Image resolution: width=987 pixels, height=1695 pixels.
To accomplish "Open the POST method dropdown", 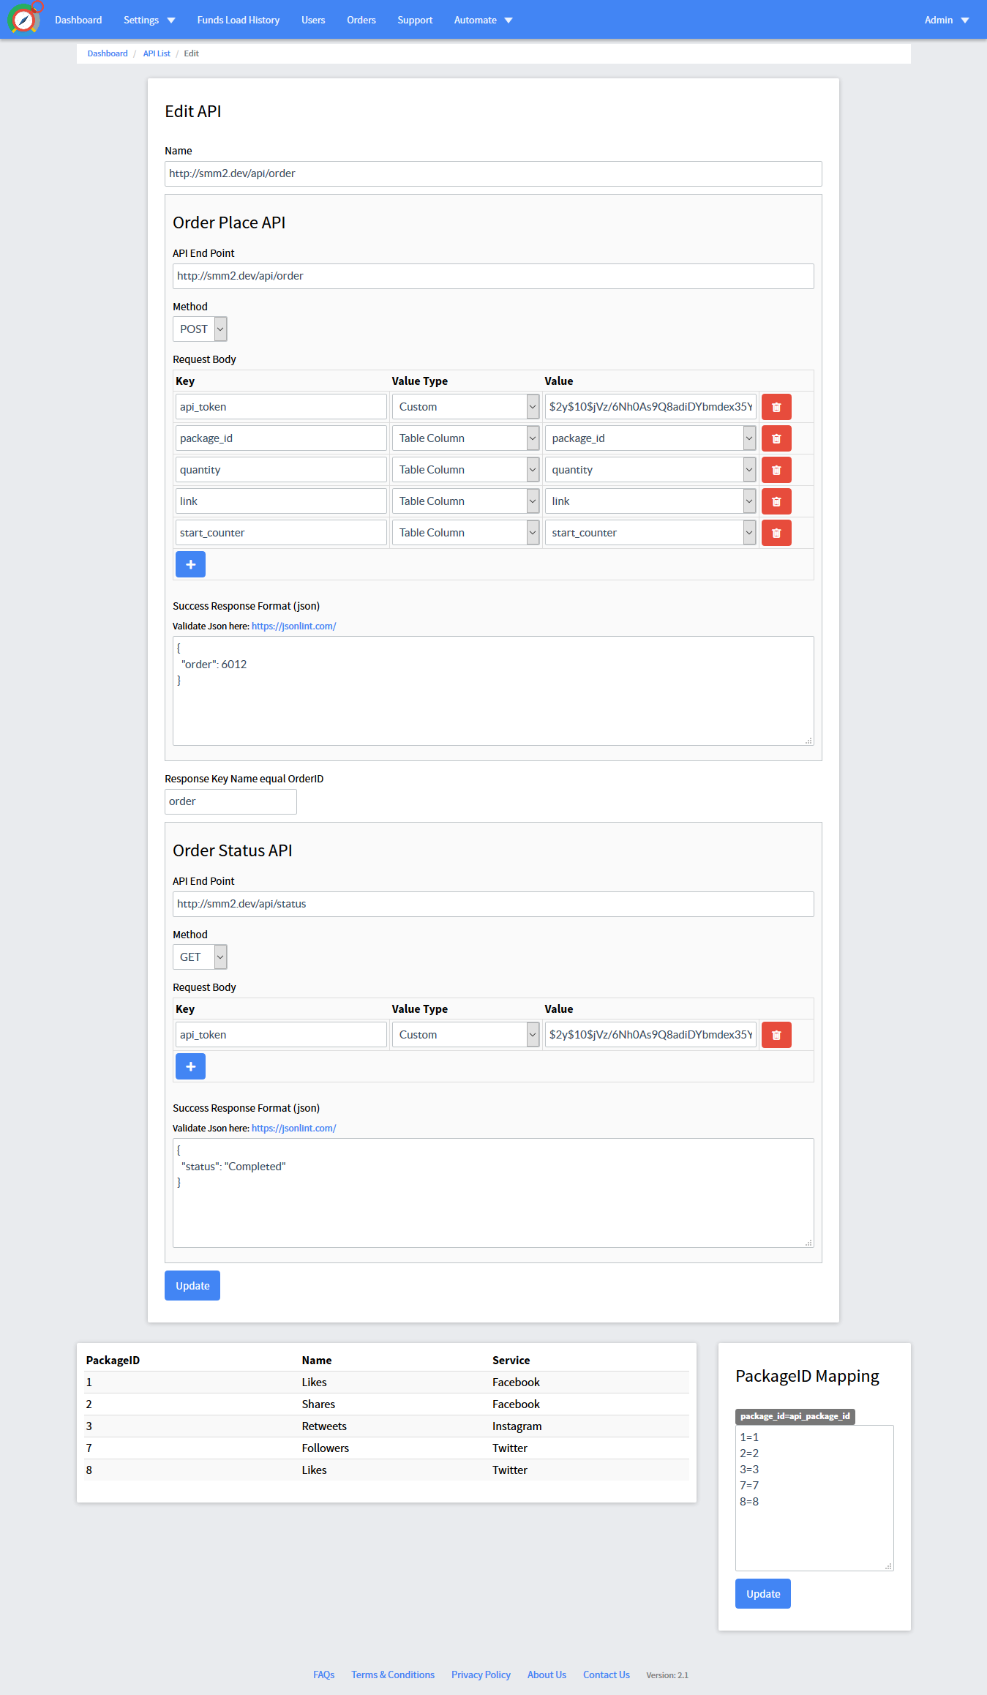I will tap(200, 329).
